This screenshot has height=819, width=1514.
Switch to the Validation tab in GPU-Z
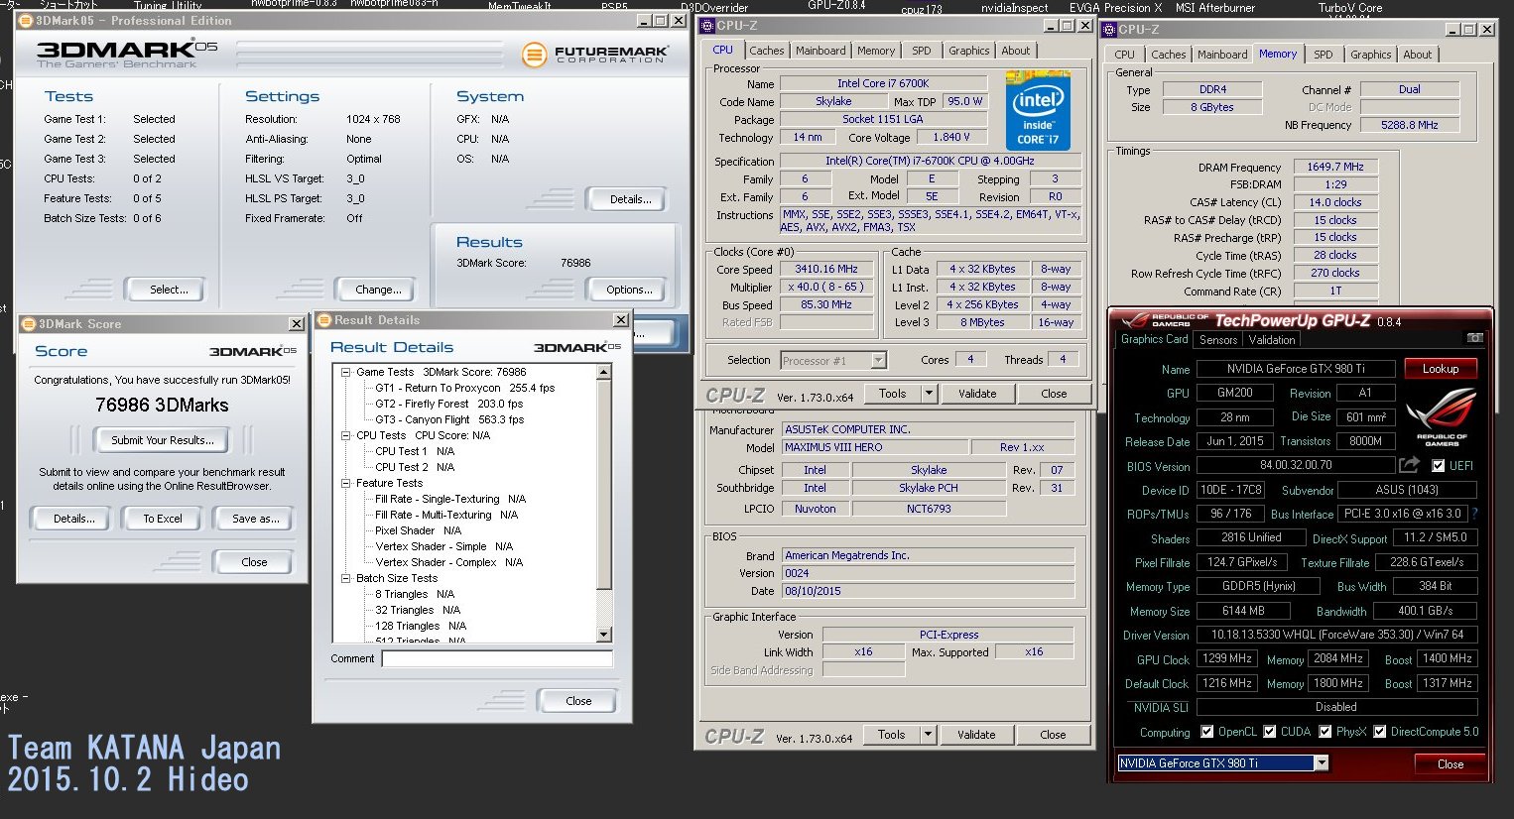click(1272, 340)
